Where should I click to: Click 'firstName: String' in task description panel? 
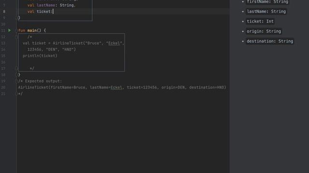click(267, 2)
